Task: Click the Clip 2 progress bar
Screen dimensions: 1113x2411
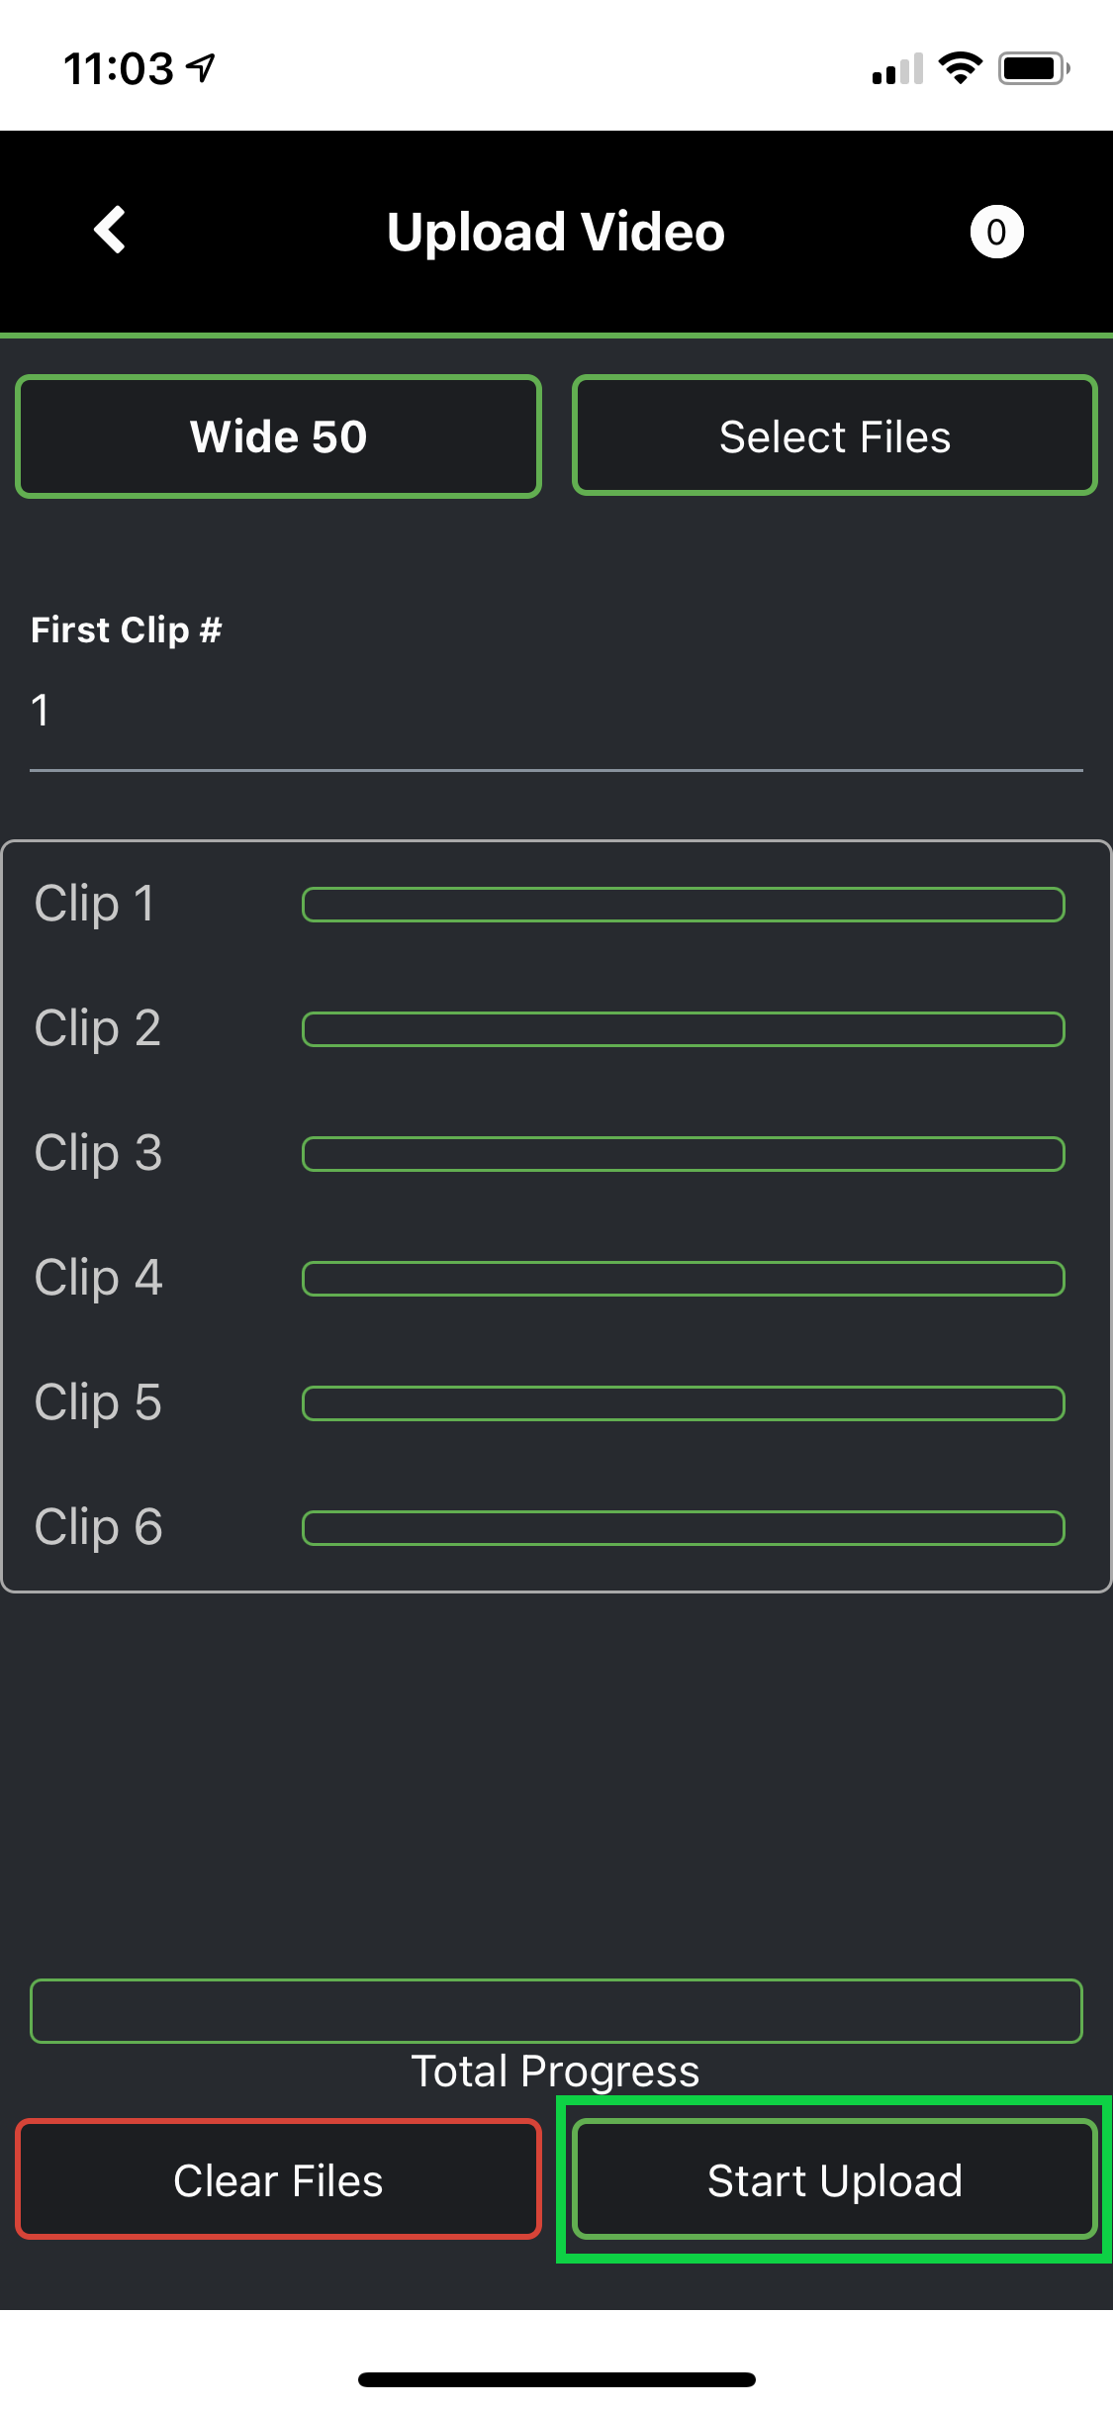Action: tap(683, 1029)
